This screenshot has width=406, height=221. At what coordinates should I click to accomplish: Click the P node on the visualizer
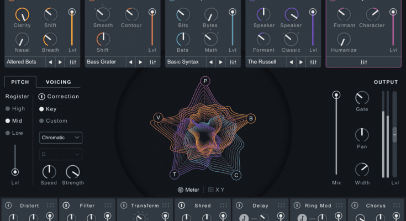click(x=205, y=81)
